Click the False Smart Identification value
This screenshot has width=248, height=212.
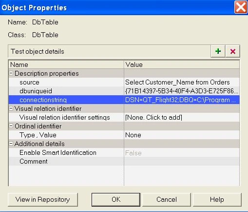pos(134,153)
